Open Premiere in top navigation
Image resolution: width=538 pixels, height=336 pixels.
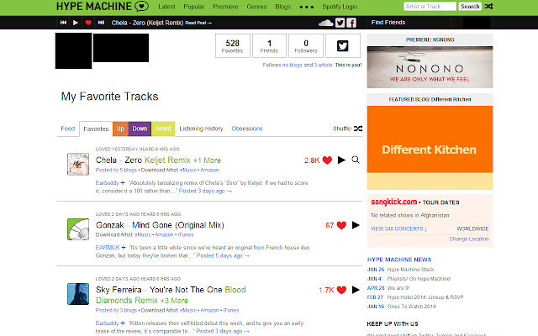click(x=225, y=7)
